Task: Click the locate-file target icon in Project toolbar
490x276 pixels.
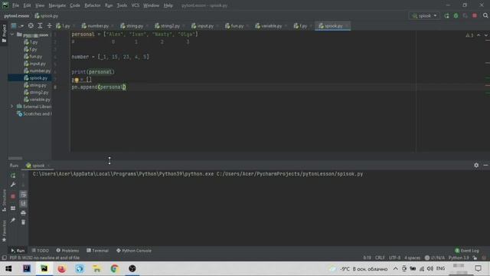Action: [x=31, y=26]
